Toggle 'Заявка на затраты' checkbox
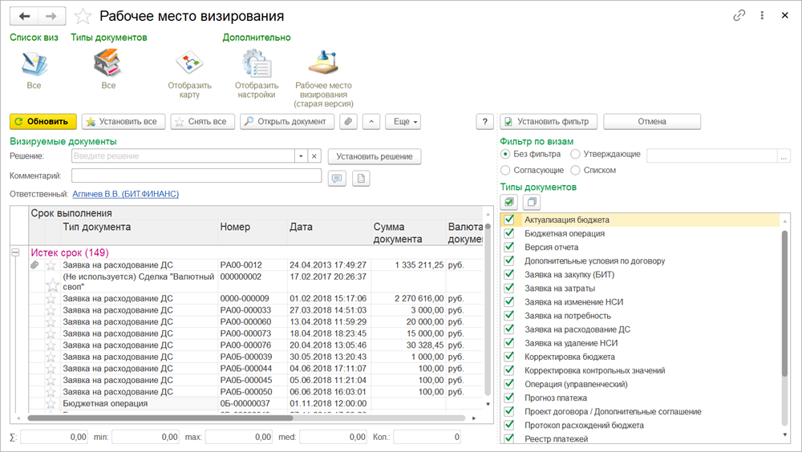802x452 pixels. click(509, 288)
